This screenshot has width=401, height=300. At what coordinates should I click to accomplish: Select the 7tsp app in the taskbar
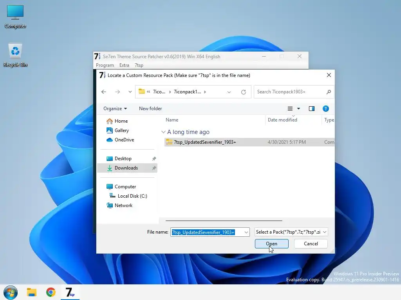click(x=70, y=292)
